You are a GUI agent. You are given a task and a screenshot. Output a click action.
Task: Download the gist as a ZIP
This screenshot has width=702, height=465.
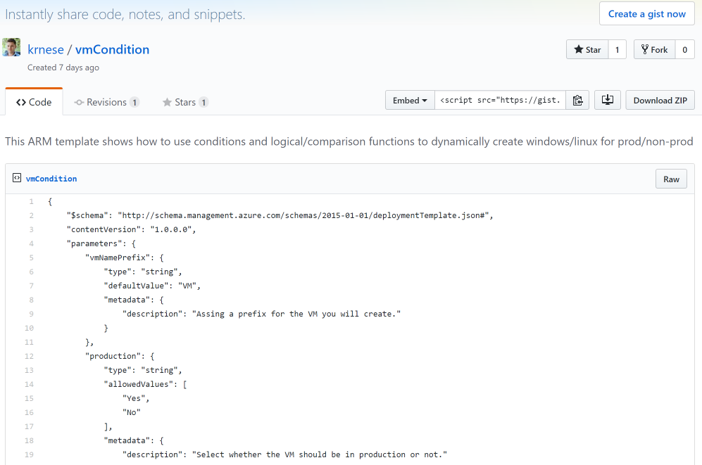tap(659, 100)
